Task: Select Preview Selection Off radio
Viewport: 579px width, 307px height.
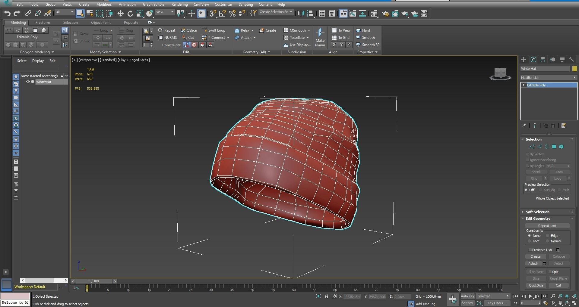Action: (526, 190)
